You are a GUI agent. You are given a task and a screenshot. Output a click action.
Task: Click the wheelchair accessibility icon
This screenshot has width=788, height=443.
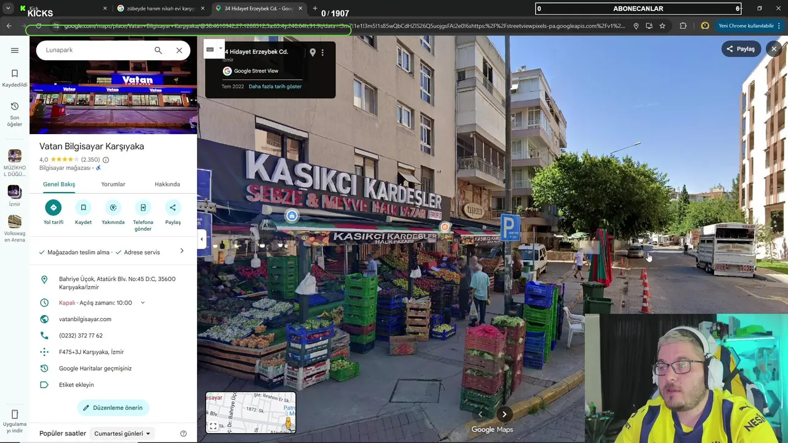pyautogui.click(x=98, y=168)
